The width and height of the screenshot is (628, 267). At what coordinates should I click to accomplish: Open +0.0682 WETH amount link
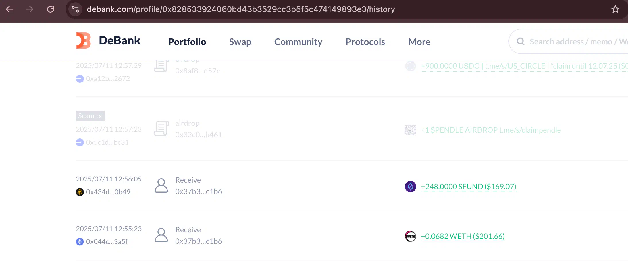pos(463,236)
